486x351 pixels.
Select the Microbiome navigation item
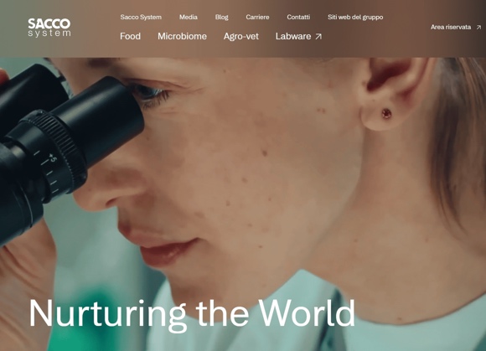[182, 36]
